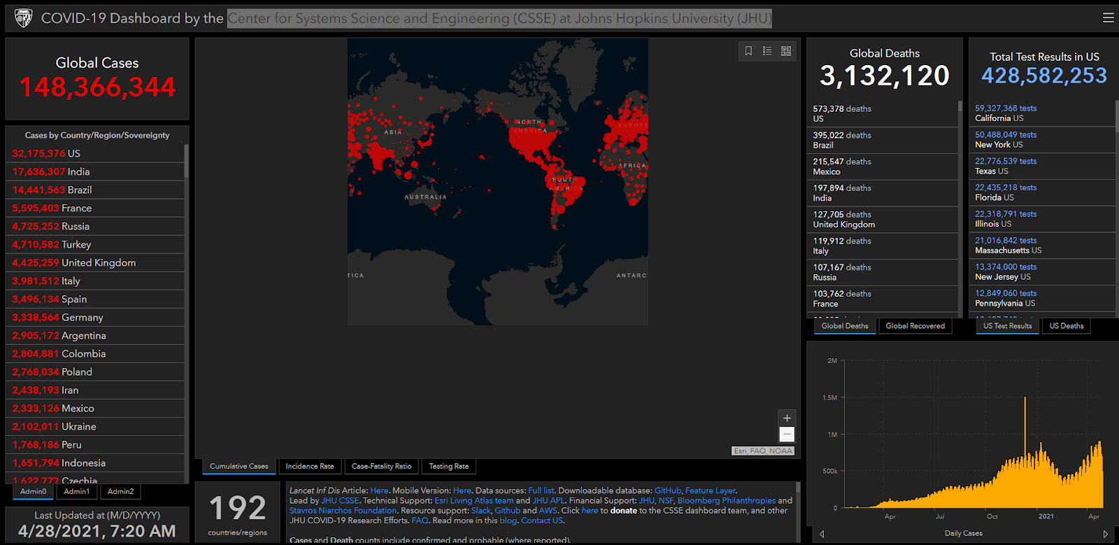The width and height of the screenshot is (1119, 545).
Task: Read more via the blog link
Action: point(508,521)
